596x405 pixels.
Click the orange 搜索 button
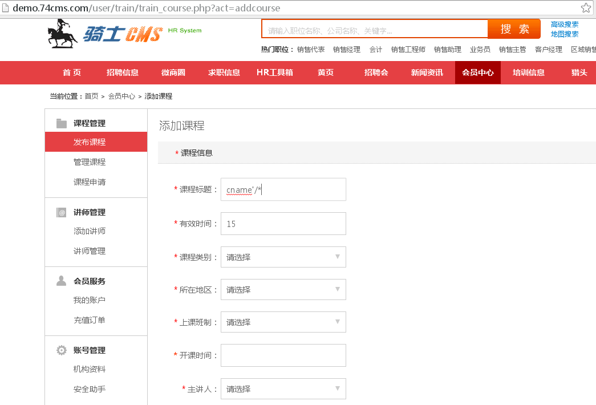[x=514, y=29]
